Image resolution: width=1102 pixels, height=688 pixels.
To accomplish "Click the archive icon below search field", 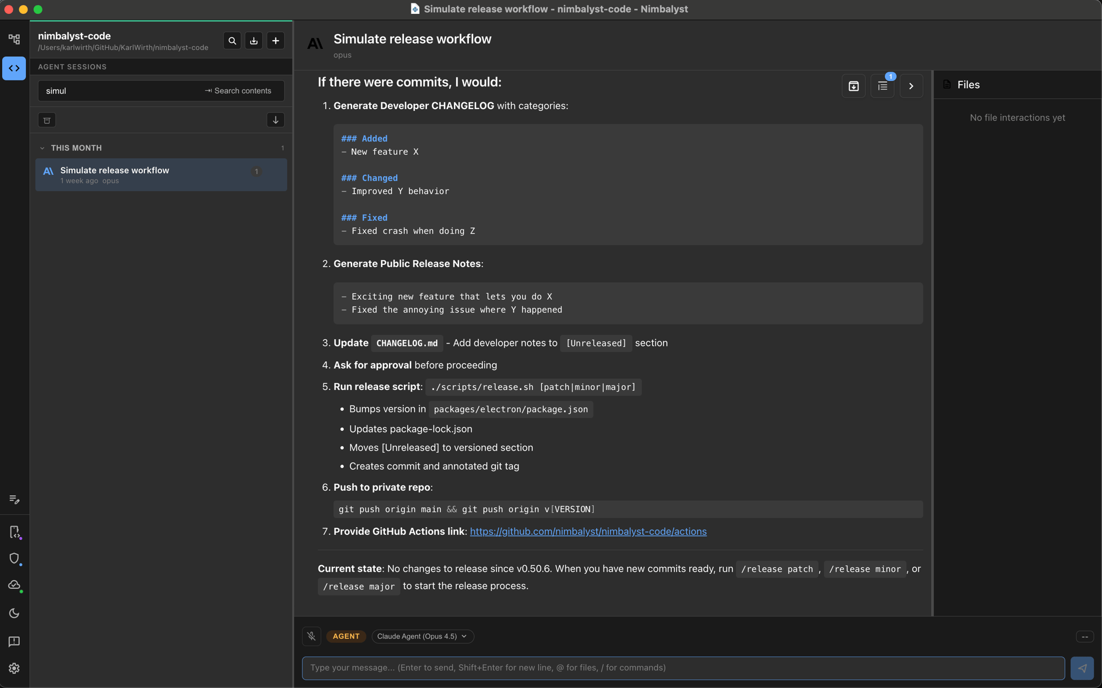I will 47,120.
